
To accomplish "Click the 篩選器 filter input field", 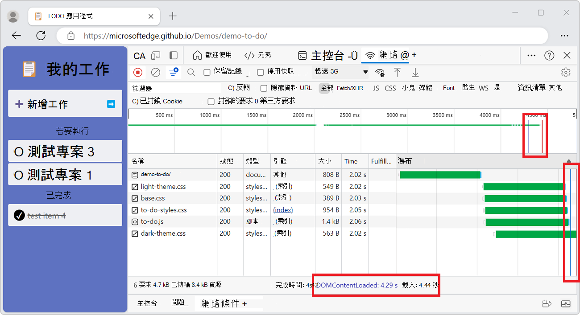I will [174, 87].
